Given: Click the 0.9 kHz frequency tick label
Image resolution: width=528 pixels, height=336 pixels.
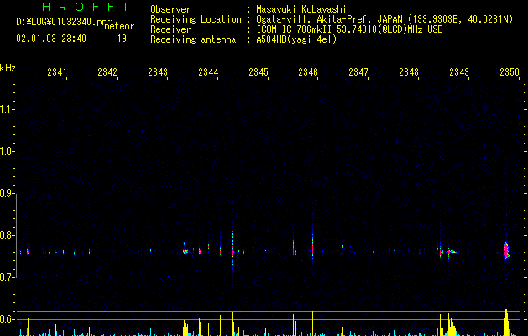Looking at the screenshot, I should [x=8, y=193].
